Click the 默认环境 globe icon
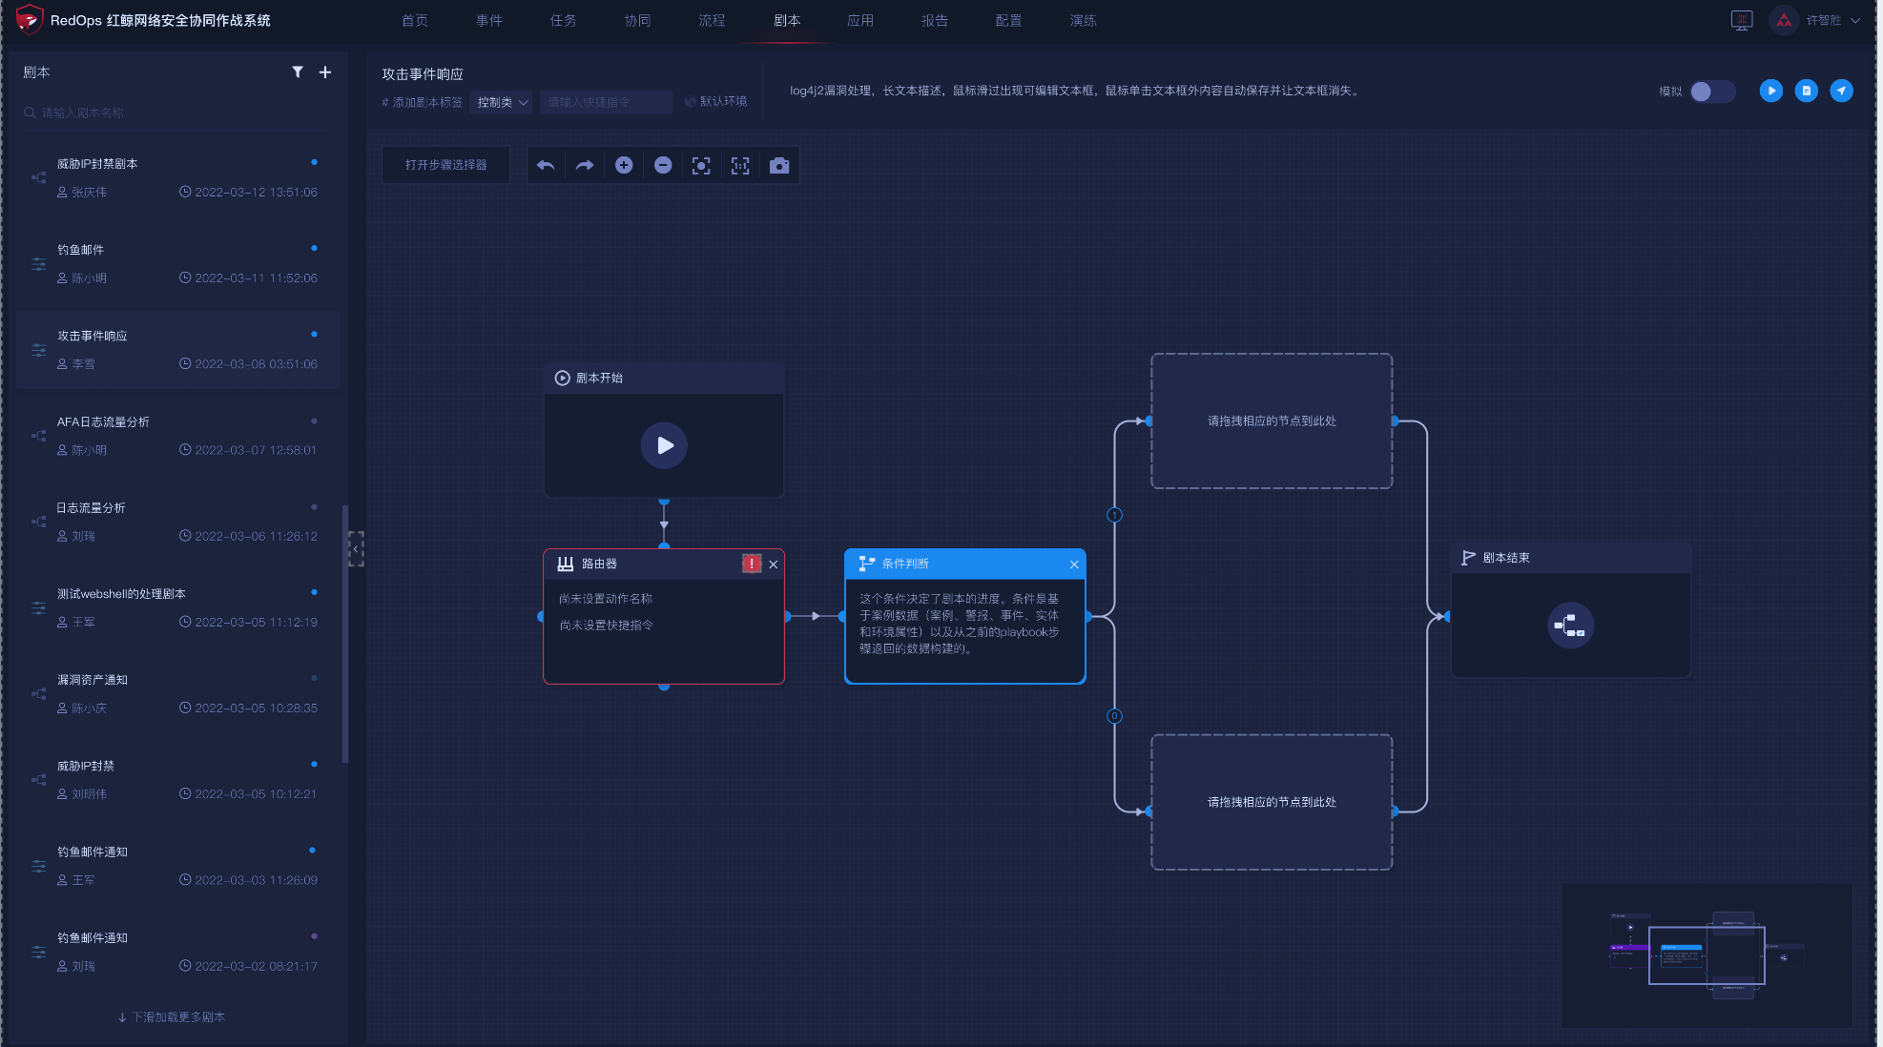 [691, 102]
